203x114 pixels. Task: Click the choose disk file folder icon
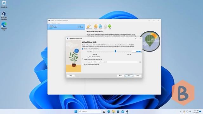tap(140, 62)
